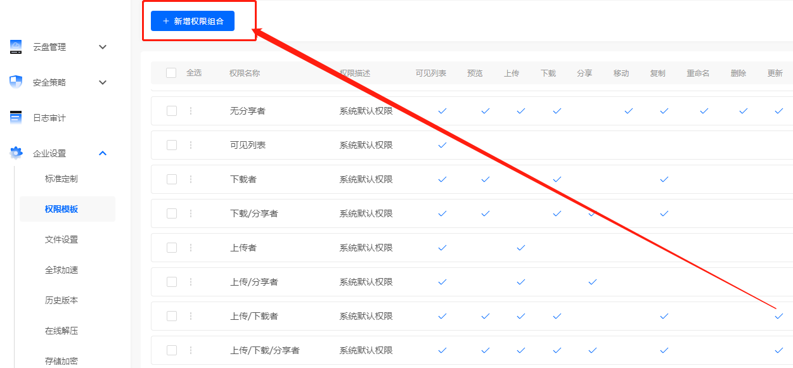Screen dimensions: 793x368
Task: Click the 删除 checkmark in 无分享者 row
Action: click(x=744, y=111)
